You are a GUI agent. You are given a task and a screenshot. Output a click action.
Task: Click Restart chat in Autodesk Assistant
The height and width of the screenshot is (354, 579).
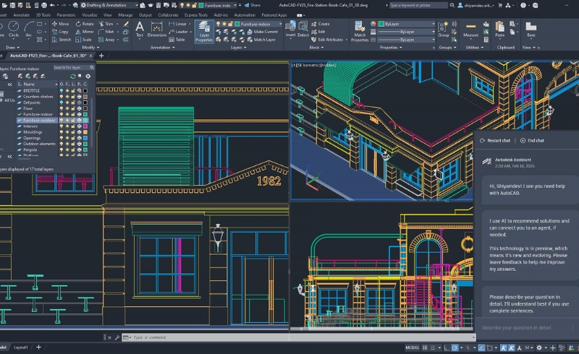pyautogui.click(x=495, y=140)
